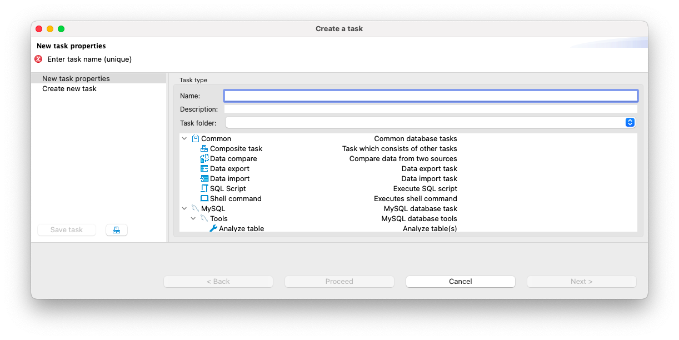Focus the Name text field
Viewport: 679px width, 340px height.
pyautogui.click(x=430, y=96)
